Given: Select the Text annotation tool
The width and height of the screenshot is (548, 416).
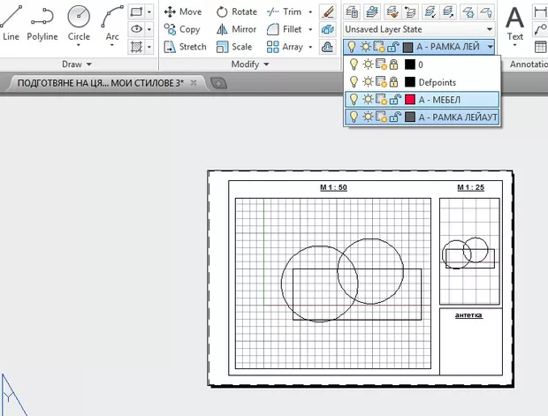Looking at the screenshot, I should [x=515, y=22].
